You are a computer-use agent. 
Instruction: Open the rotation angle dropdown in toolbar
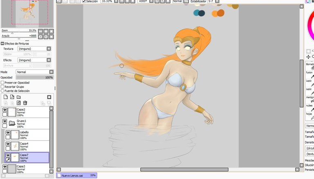(x=151, y=1)
